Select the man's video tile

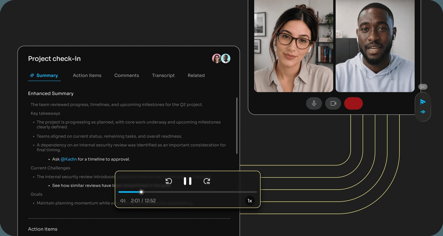[375, 46]
